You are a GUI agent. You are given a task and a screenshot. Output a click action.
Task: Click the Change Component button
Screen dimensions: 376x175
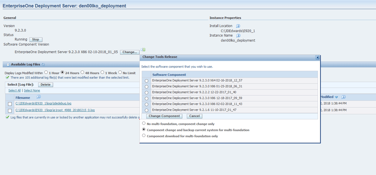click(x=164, y=116)
